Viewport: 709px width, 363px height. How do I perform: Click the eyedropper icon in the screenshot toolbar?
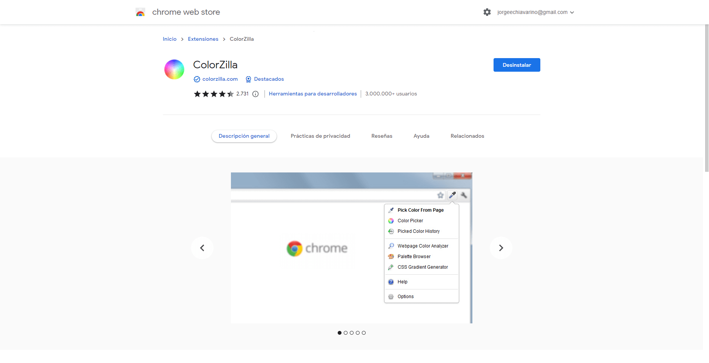(x=452, y=195)
